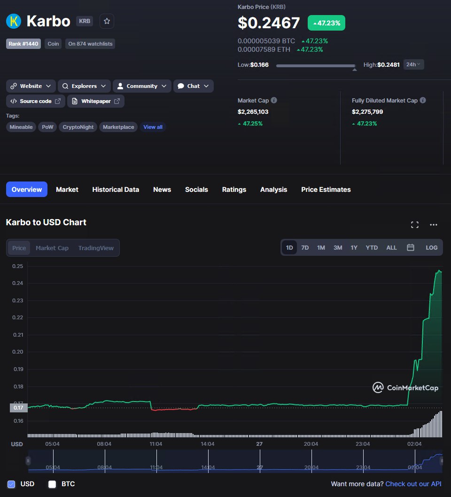Viewport: 451px width, 497px height.
Task: Select 7D chart range
Action: point(305,247)
